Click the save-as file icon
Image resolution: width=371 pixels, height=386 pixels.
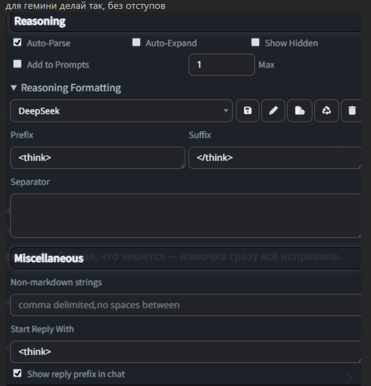[299, 111]
